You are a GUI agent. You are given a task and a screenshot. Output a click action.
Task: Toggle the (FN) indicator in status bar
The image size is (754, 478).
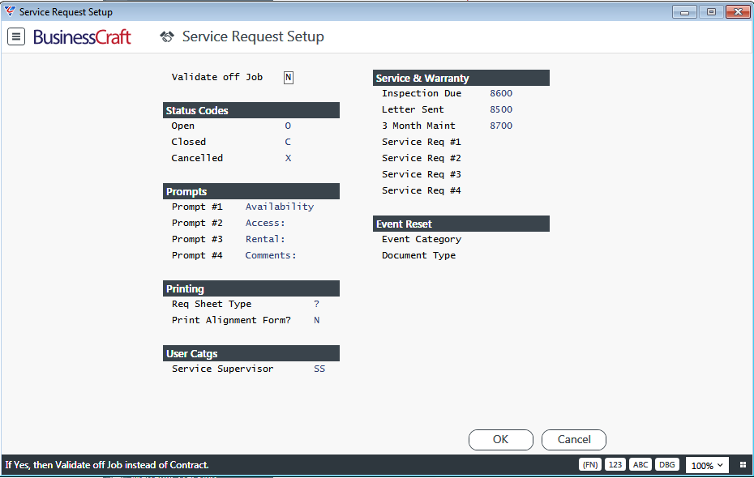[590, 465]
